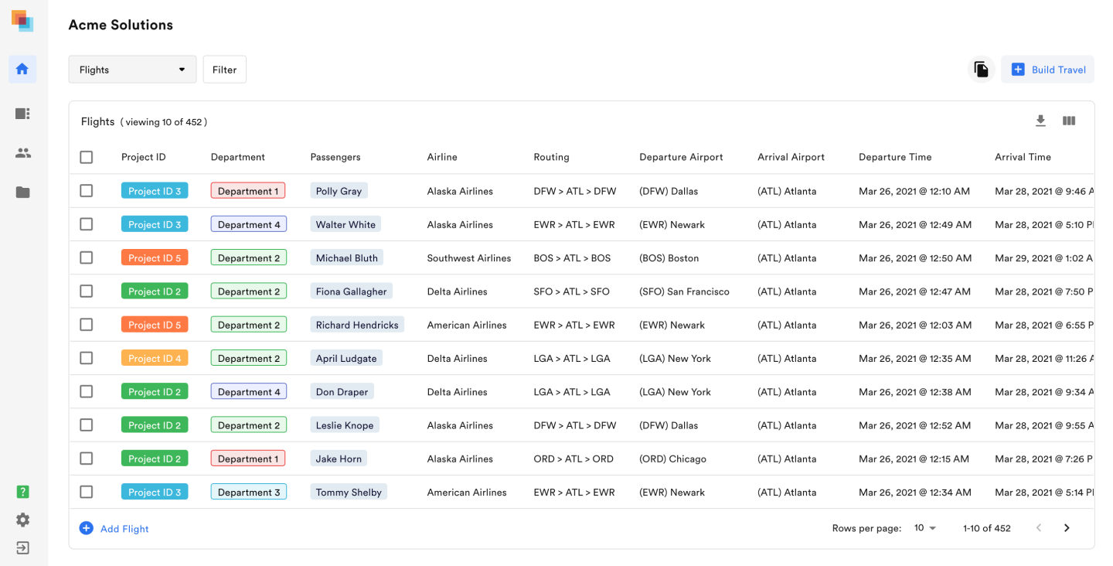Sort by the Arrival Airport column header

(791, 157)
